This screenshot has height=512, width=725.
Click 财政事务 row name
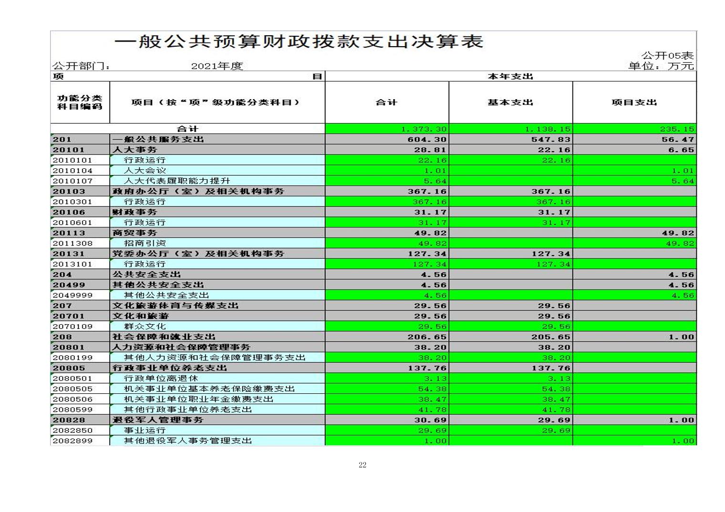click(135, 212)
